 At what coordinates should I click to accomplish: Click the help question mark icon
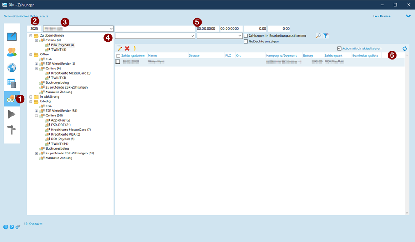[x=12, y=227]
